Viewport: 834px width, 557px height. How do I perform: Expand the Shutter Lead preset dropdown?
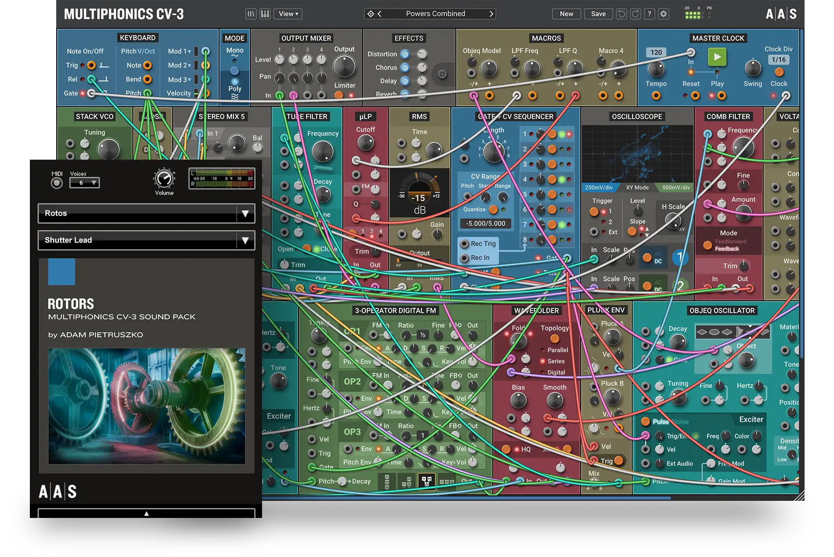tap(245, 240)
